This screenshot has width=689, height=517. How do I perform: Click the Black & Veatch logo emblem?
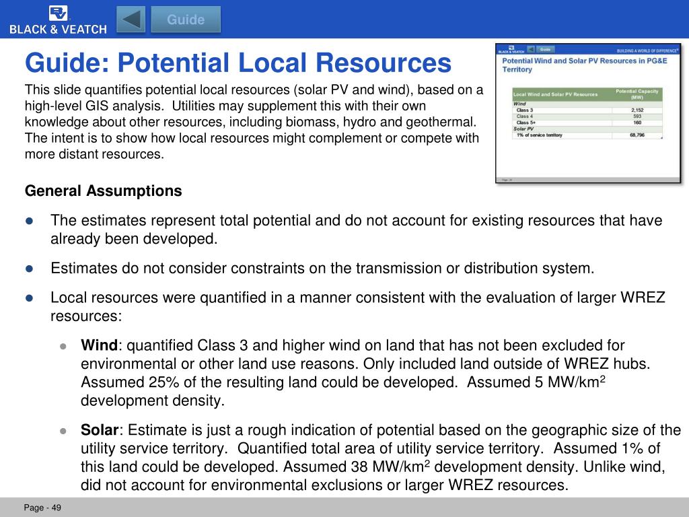pyautogui.click(x=58, y=13)
